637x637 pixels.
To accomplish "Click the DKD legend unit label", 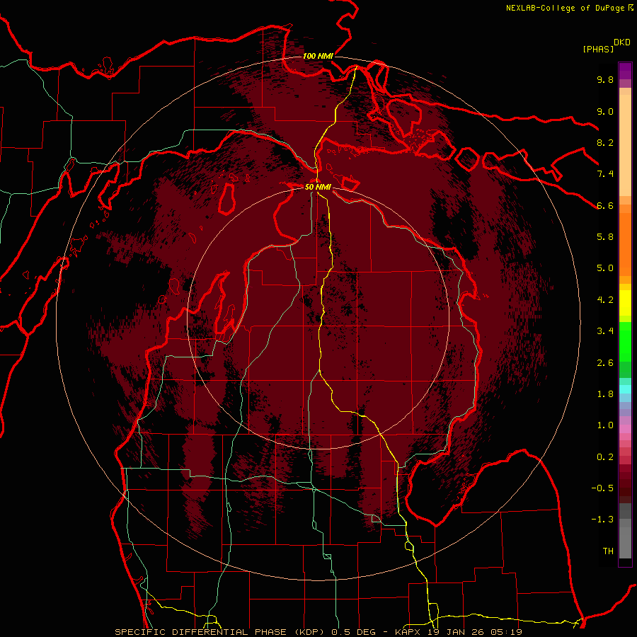I will [622, 42].
